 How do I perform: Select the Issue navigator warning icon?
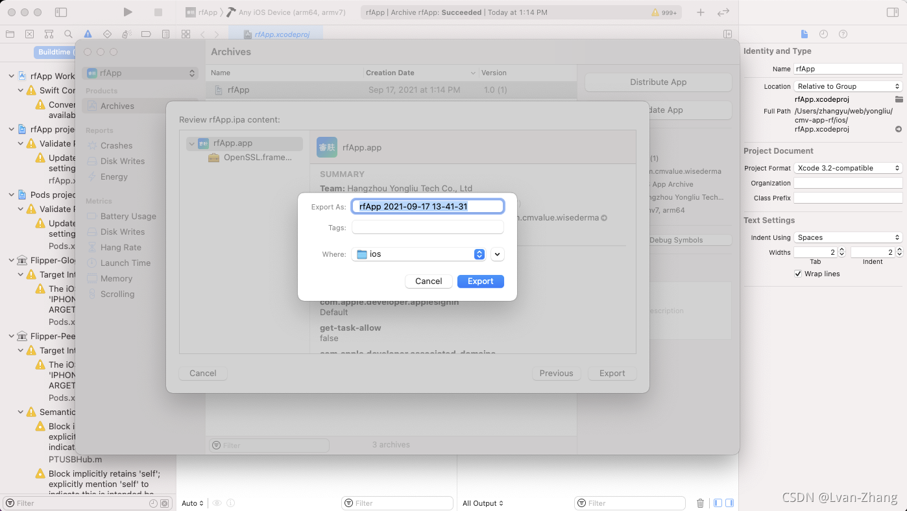point(88,34)
